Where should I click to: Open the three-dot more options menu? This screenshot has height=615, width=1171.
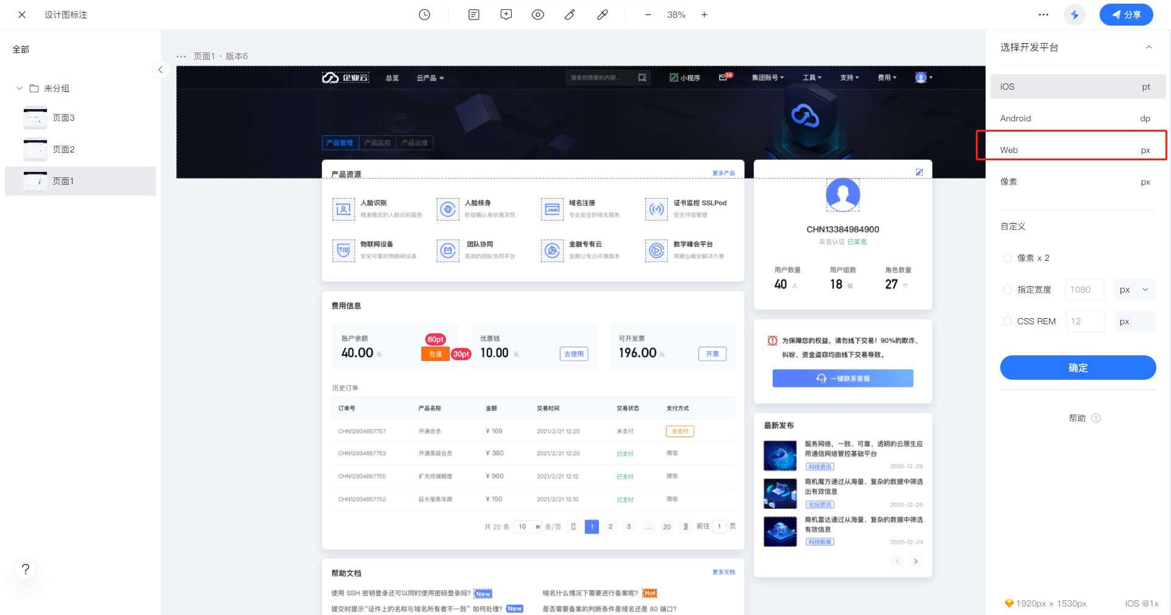[x=1044, y=15]
